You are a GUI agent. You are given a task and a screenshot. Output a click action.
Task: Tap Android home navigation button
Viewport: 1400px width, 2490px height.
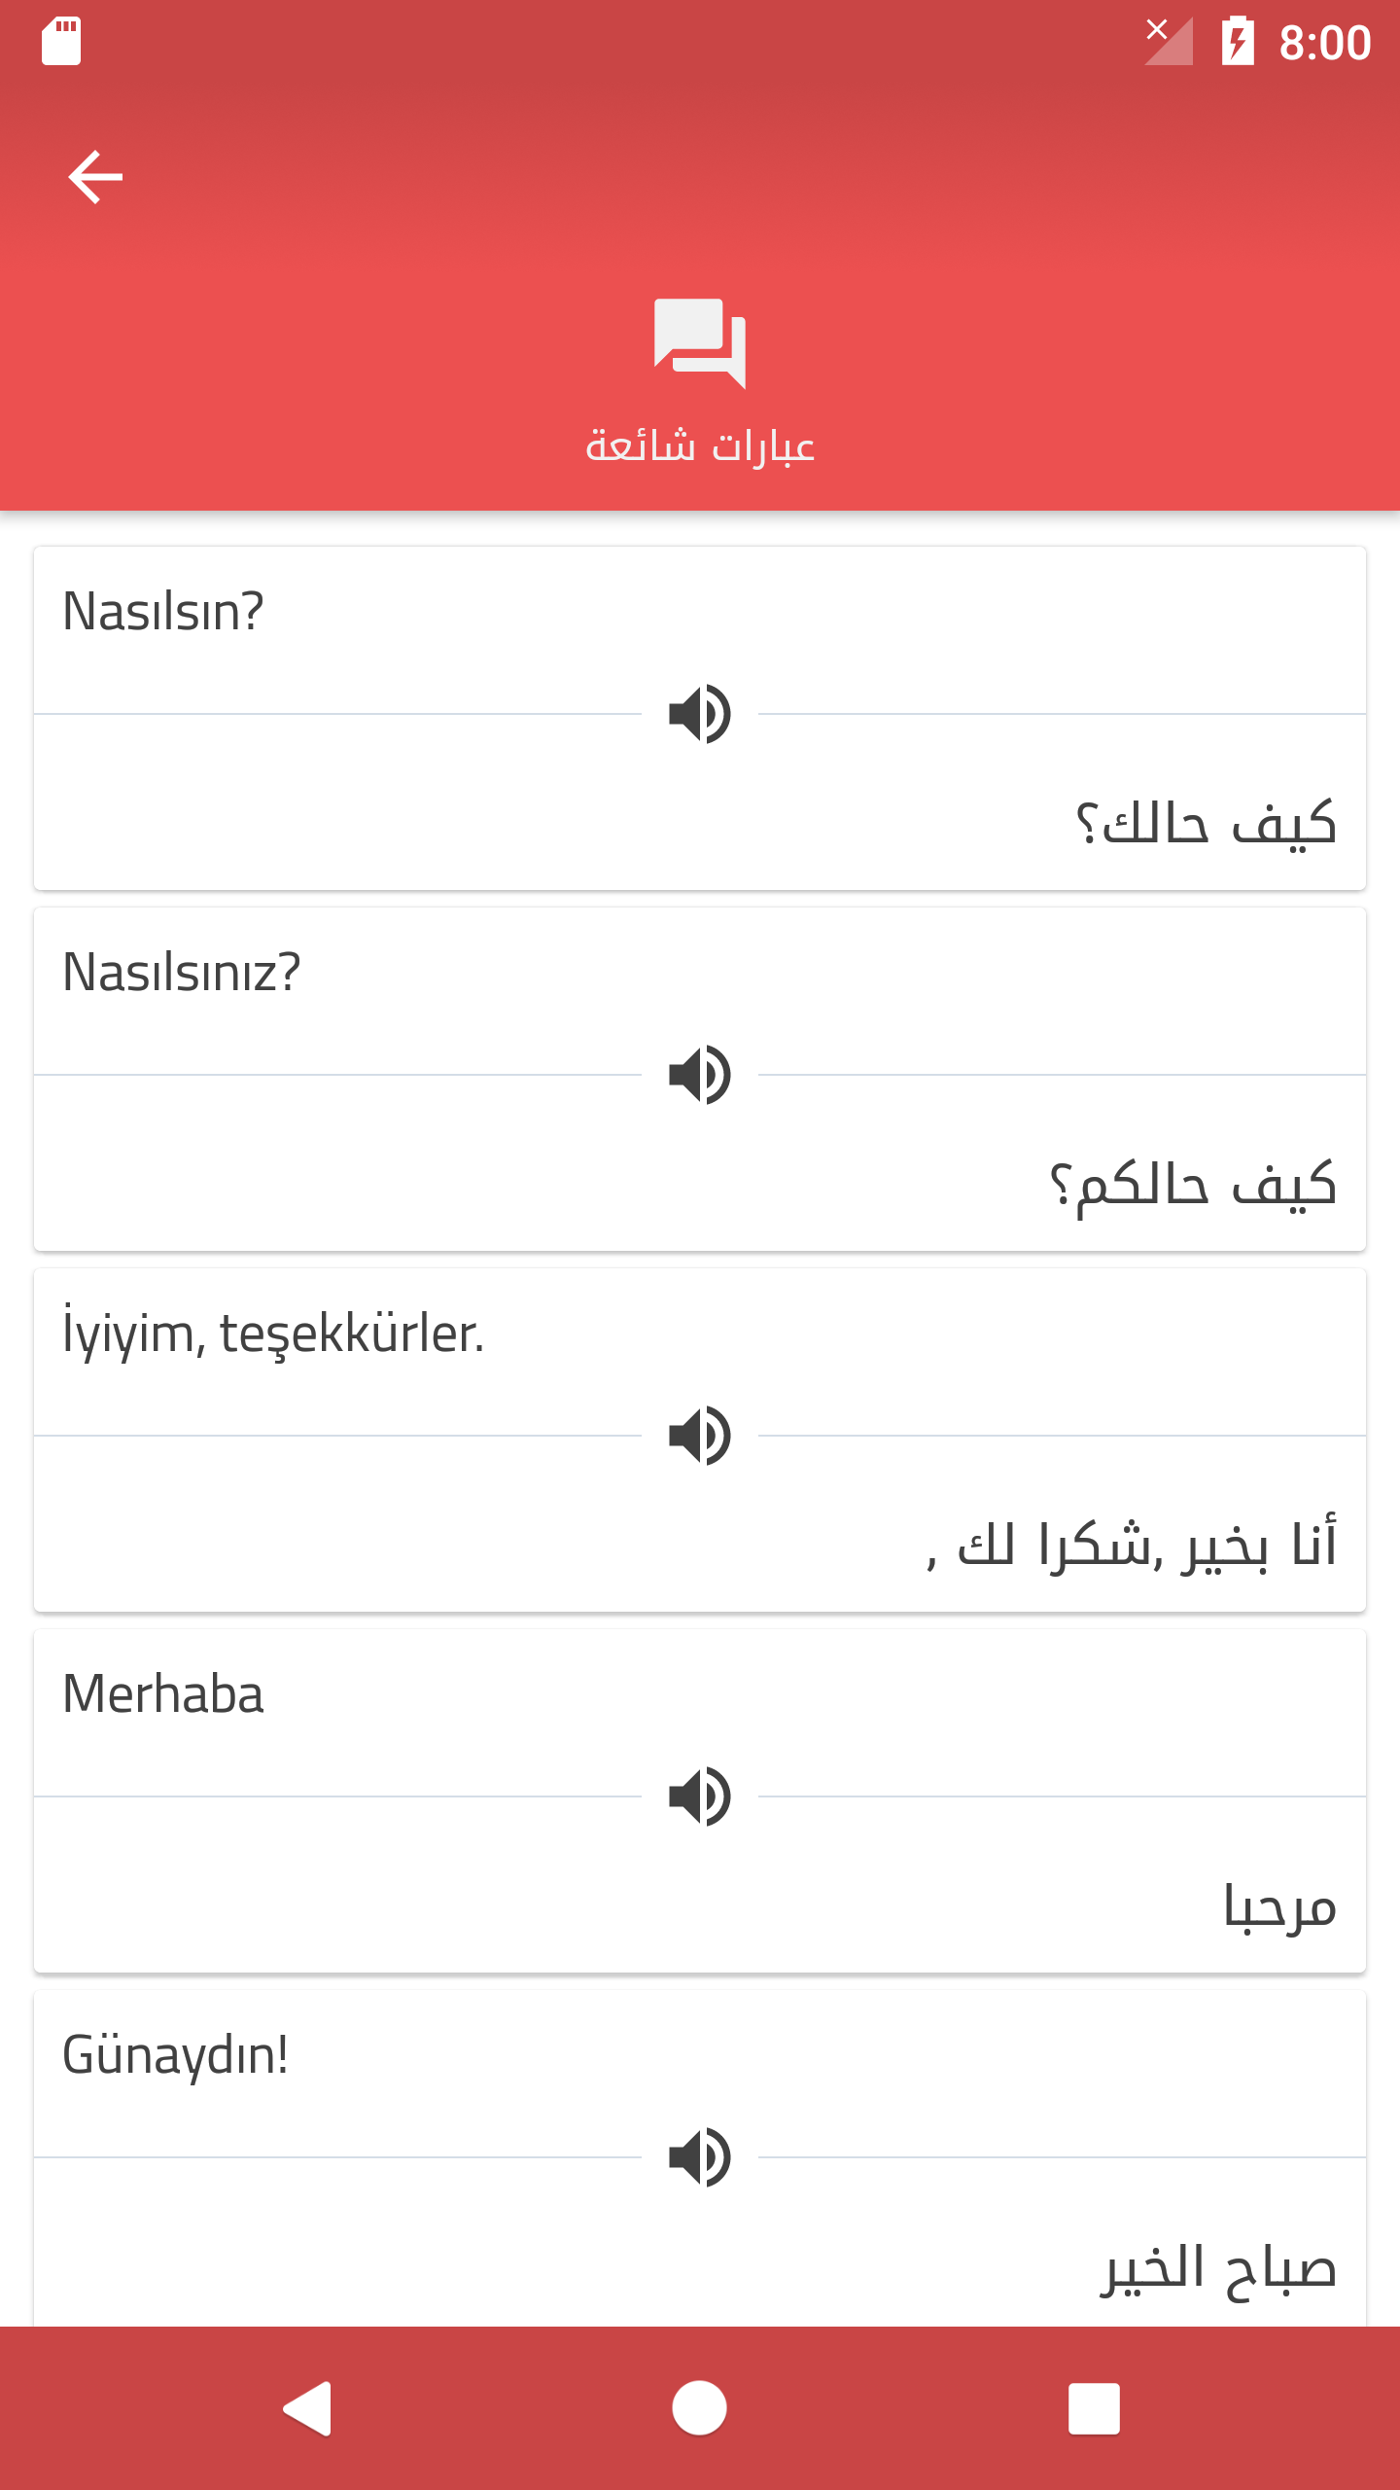pyautogui.click(x=699, y=2408)
